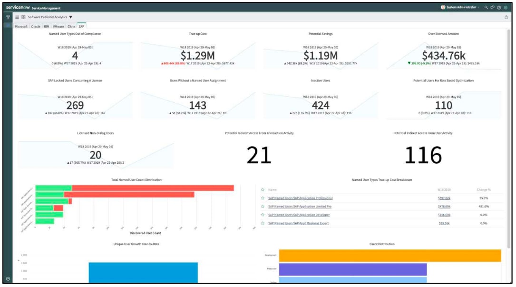Toggle favorite star for SAP Application Developer
Viewport: 516px width, 287px height.
click(x=263, y=215)
